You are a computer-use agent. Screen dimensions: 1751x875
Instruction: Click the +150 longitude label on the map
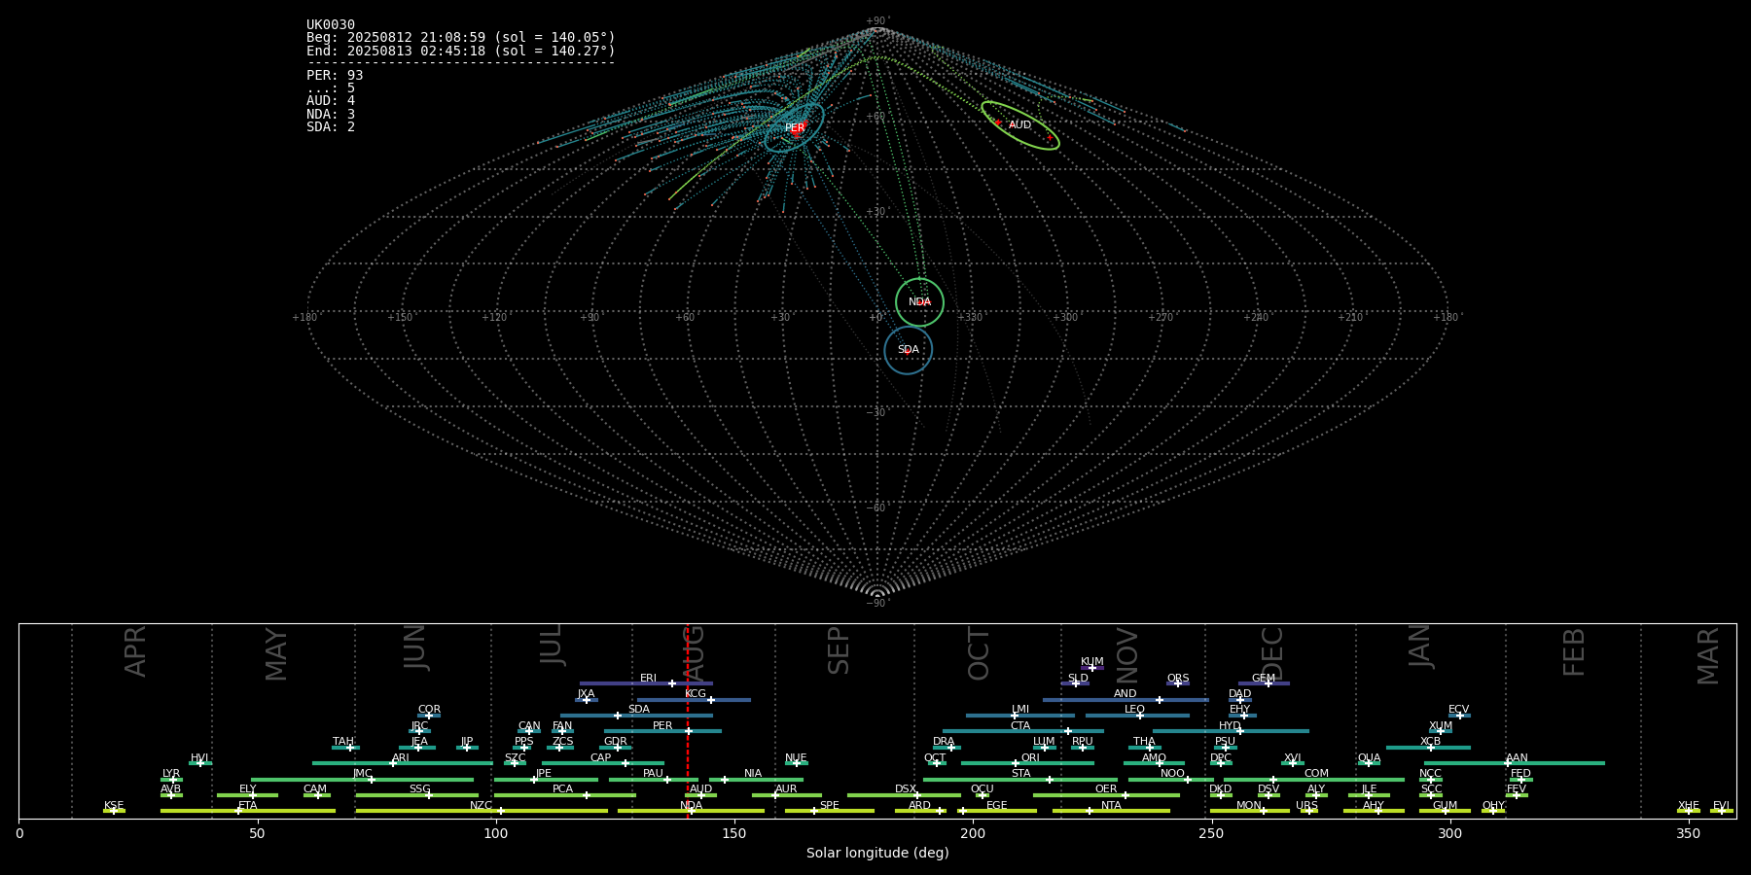[400, 318]
